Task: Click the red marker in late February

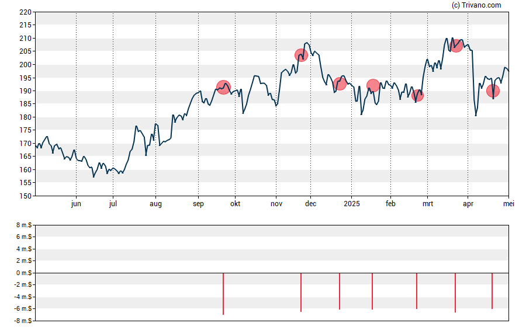Action: pyautogui.click(x=417, y=96)
